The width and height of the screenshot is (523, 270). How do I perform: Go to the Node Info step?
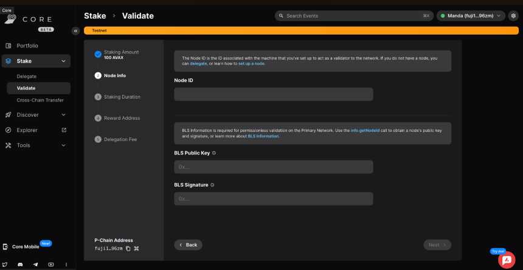115,75
